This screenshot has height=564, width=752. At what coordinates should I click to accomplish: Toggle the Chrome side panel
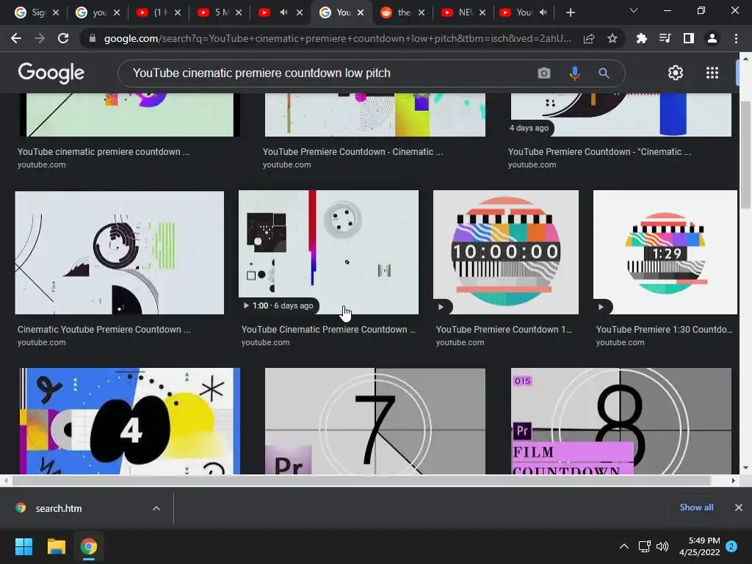tap(688, 38)
